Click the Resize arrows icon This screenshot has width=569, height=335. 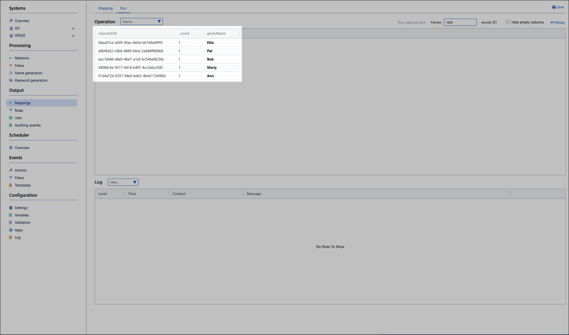552,23
